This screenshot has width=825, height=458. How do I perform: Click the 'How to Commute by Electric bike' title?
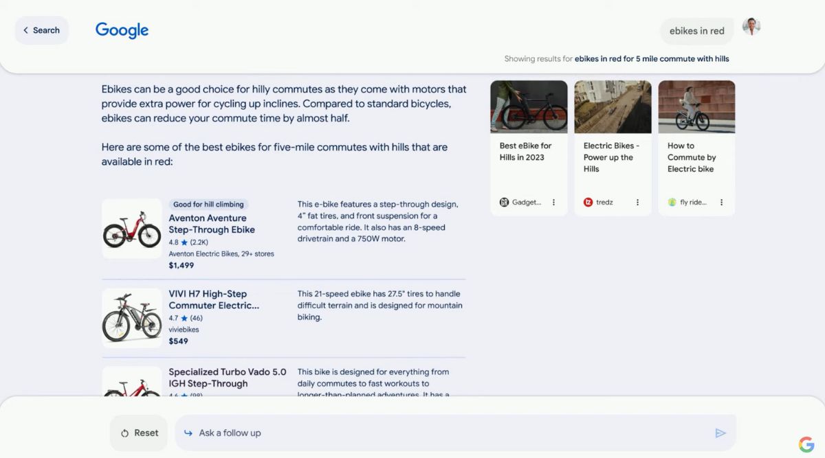pyautogui.click(x=692, y=157)
